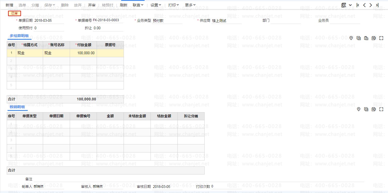The width and height of the screenshot is (388, 193).
Task: Click the 未结款金额 column header
Action: (x=137, y=116)
